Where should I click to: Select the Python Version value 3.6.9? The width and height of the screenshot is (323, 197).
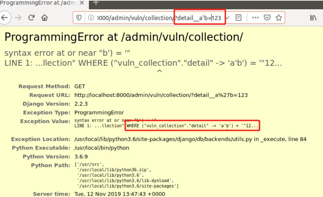81,156
